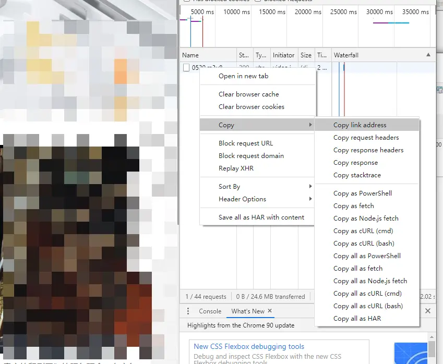The height and width of the screenshot is (364, 443).
Task: Close the What's New tab
Action: 270,311
